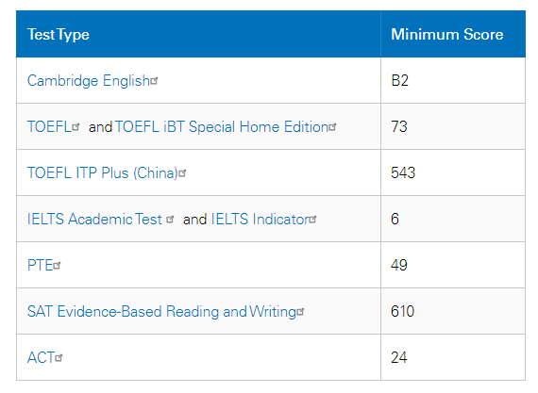This screenshot has height=393, width=538.
Task: Click external icon after IELTS Academic Test
Action: tap(170, 220)
